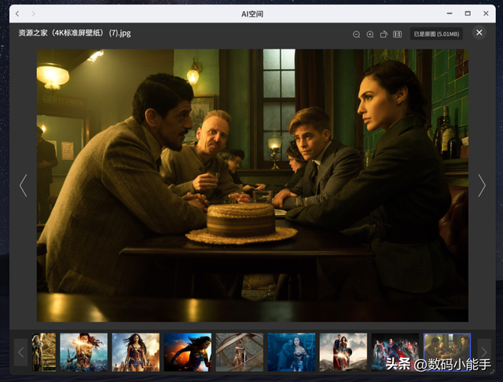Zoom out the image with minus magnifier
This screenshot has width=503, height=382.
point(356,35)
